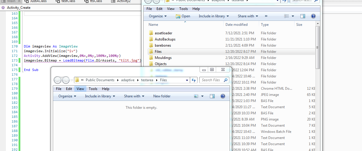The image size is (362, 151).
Task: Click the assetloader folder icon
Action: (x=151, y=33)
